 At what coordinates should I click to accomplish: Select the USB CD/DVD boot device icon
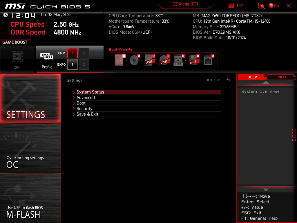pos(164,60)
